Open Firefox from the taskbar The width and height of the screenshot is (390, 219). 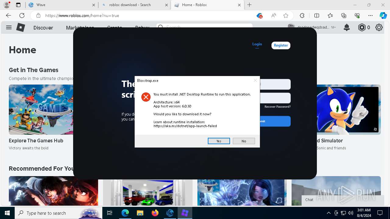click(x=155, y=213)
